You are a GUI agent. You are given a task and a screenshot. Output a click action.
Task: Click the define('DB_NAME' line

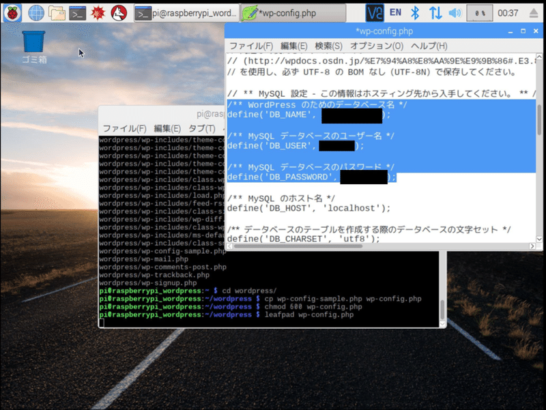pyautogui.click(x=309, y=115)
